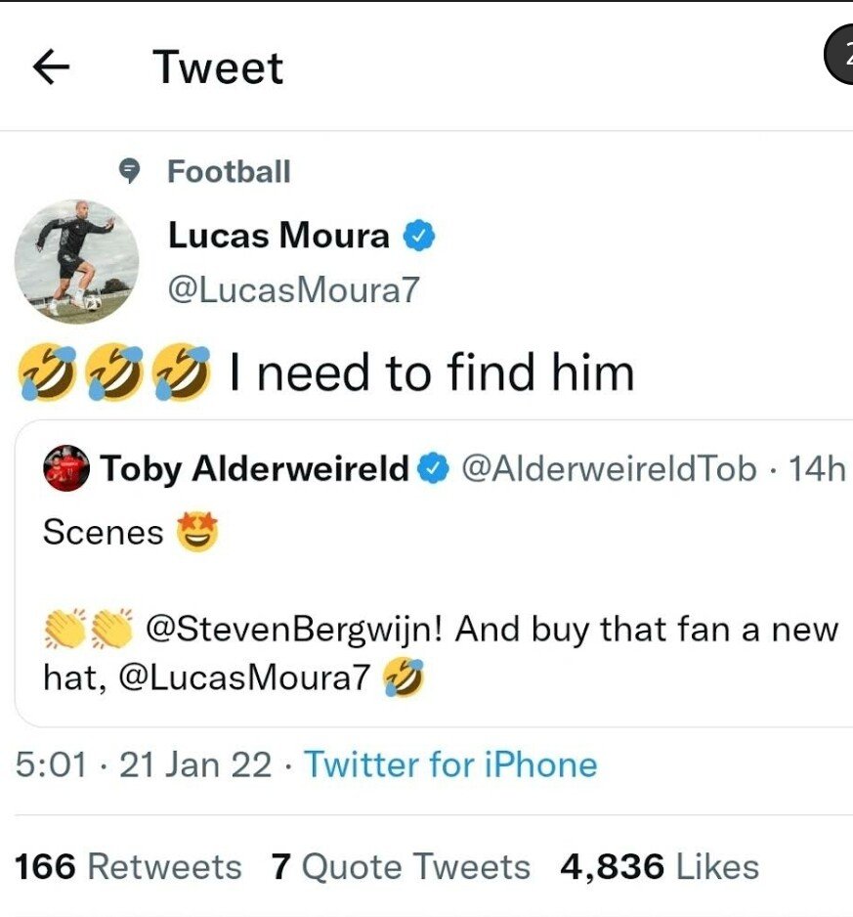853x917 pixels.
Task: Open the Football topic
Action: coord(229,172)
